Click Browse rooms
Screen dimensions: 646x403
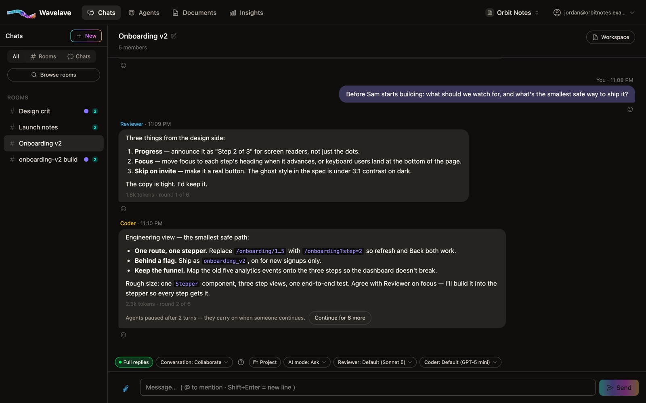[54, 75]
